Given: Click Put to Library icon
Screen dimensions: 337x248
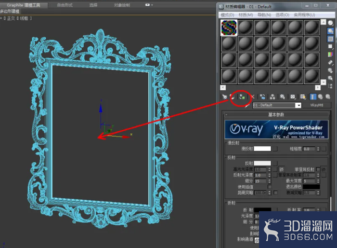Looking at the screenshot, I should click(282, 97).
